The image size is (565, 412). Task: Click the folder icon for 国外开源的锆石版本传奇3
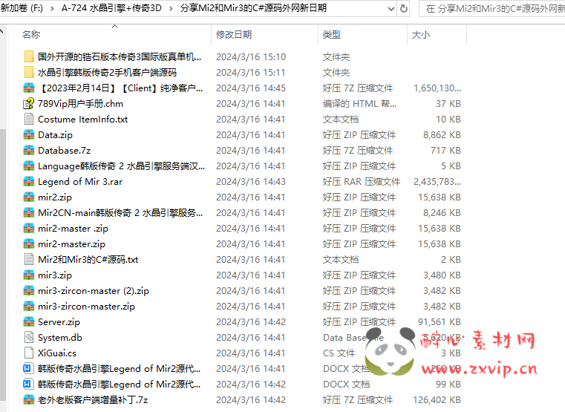coord(29,57)
